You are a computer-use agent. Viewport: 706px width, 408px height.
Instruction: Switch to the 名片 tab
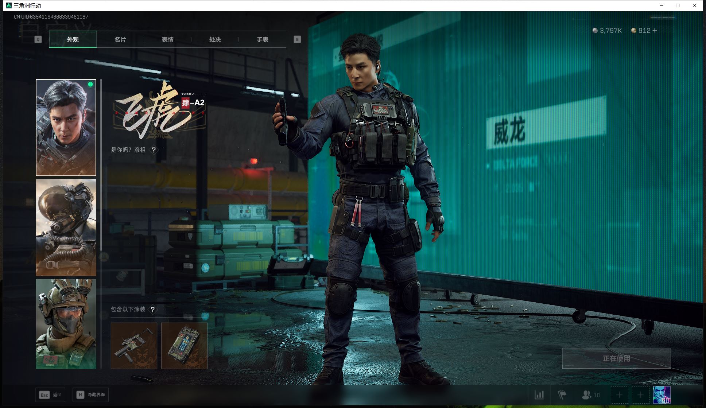point(120,39)
